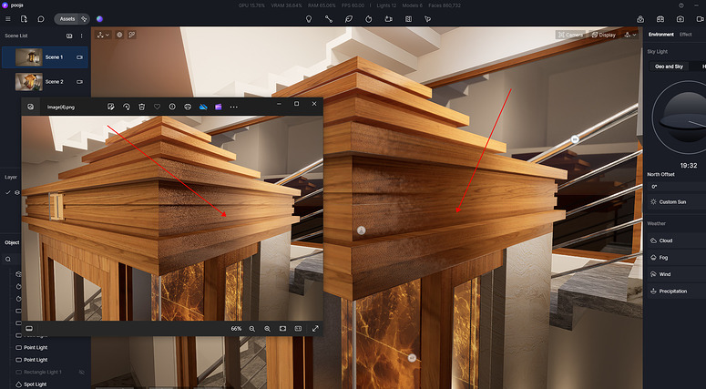Show file info in Photos window
The height and width of the screenshot is (389, 706).
pos(172,107)
